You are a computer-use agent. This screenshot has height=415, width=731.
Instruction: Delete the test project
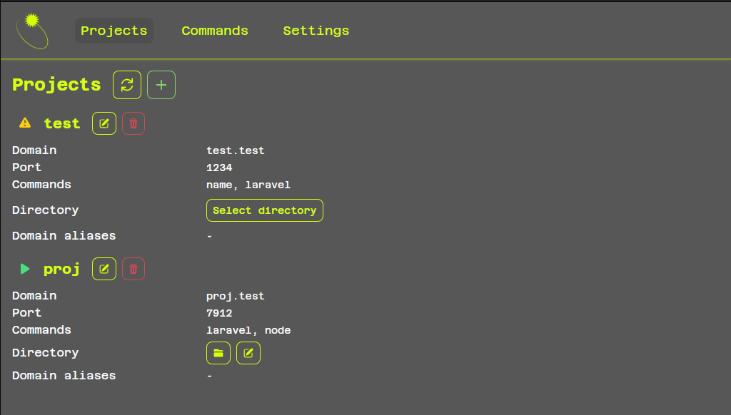133,123
